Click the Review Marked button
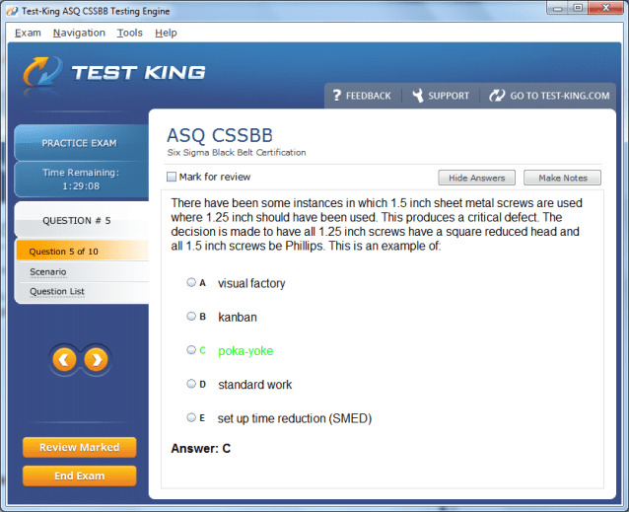Viewport: 629px width, 512px height. tap(80, 447)
